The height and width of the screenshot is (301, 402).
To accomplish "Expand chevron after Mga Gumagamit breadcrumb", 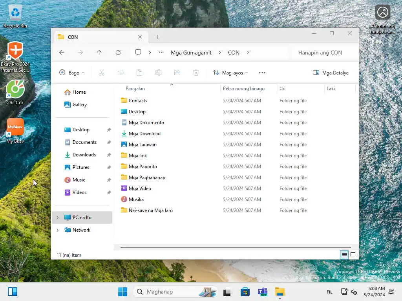I will click(220, 53).
